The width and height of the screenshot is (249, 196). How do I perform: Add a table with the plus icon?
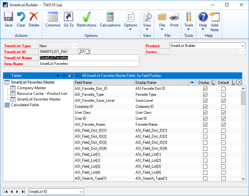tap(58, 76)
